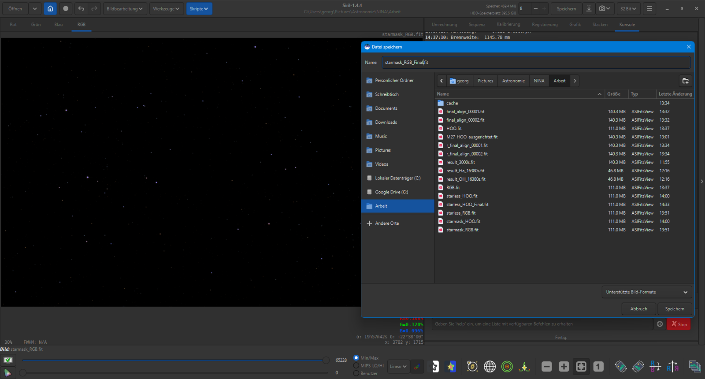705x379 pixels.
Task: Zoom in with the plus icon
Action: 564,367
